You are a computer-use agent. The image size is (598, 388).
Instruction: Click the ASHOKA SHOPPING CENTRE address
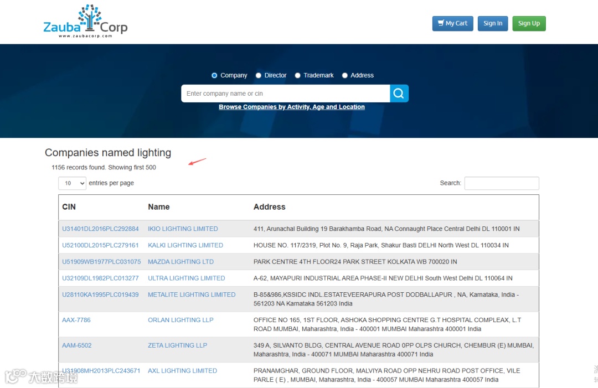[x=387, y=324]
